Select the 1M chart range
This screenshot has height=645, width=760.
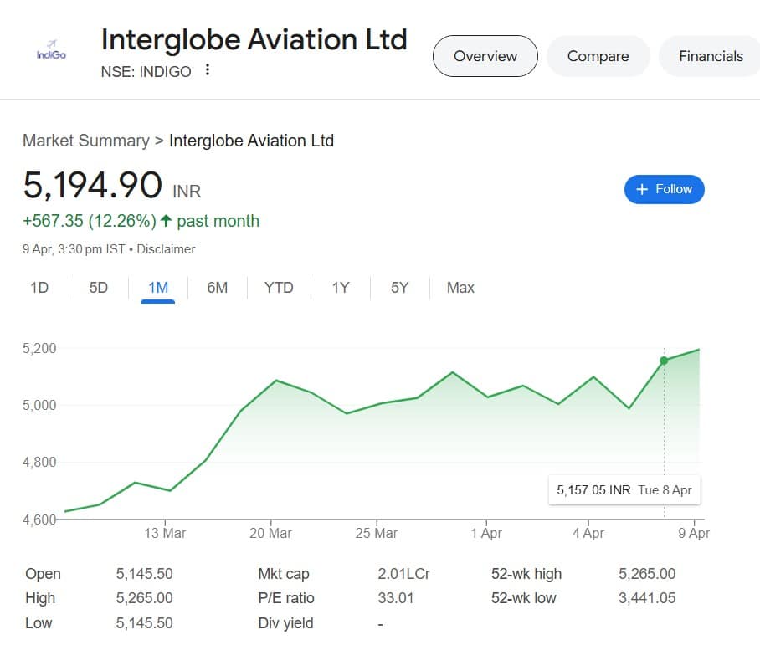pos(157,288)
